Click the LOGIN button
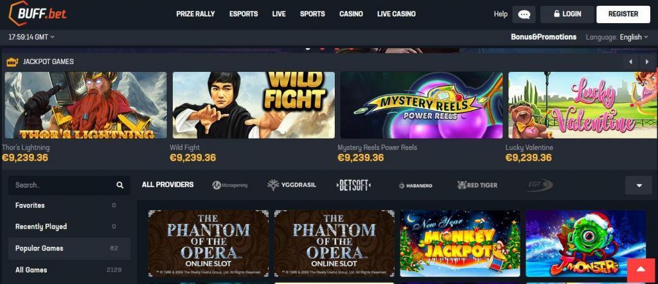 [567, 14]
